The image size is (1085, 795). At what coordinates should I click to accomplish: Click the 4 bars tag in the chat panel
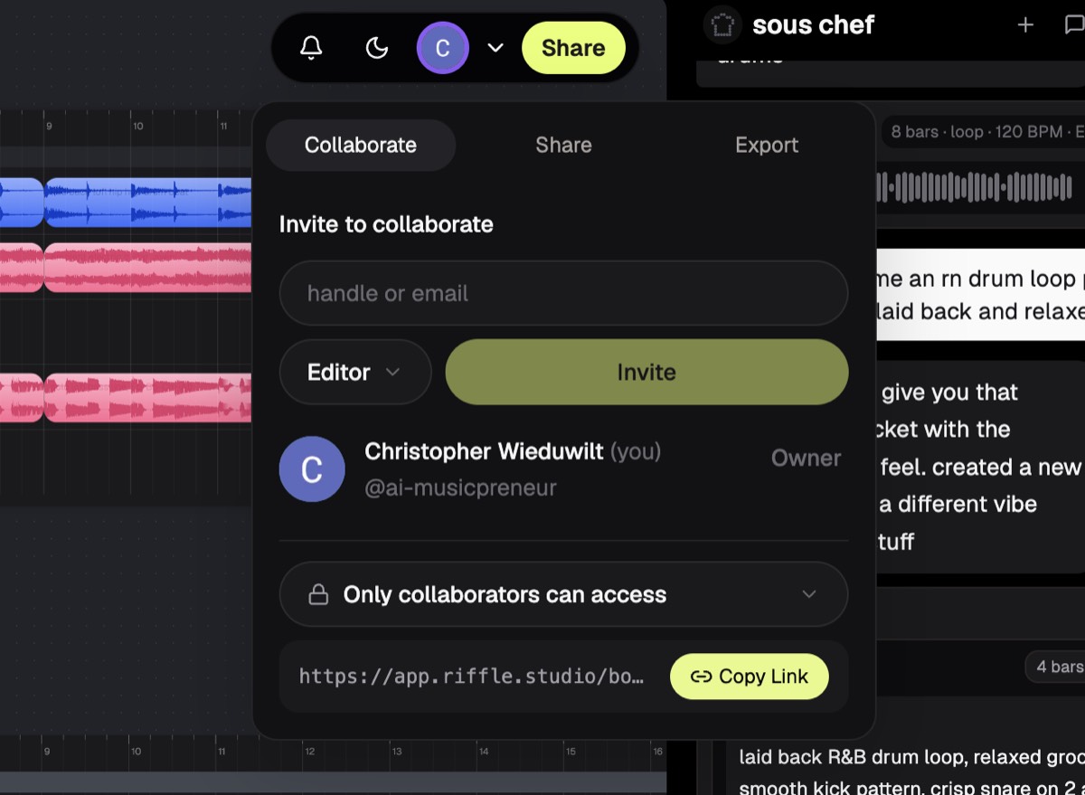point(1056,667)
